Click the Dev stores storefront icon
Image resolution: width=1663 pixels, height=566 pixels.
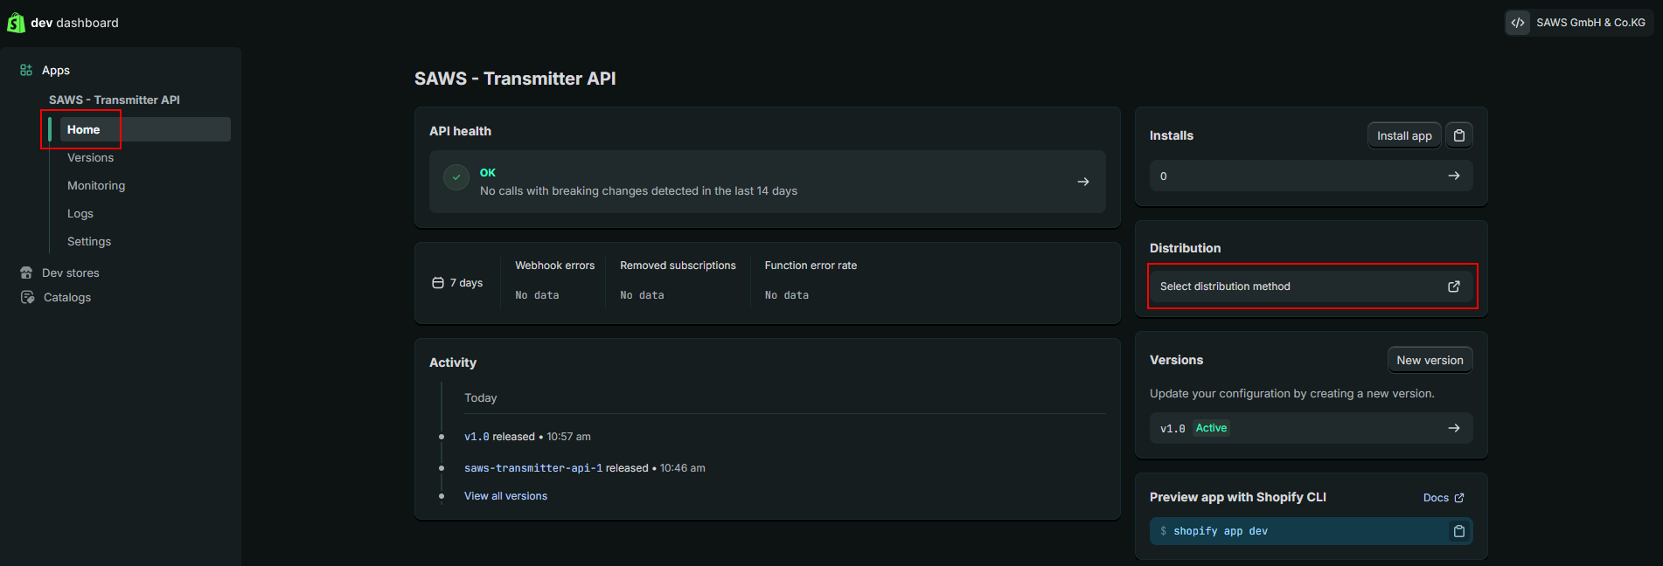[x=26, y=273]
